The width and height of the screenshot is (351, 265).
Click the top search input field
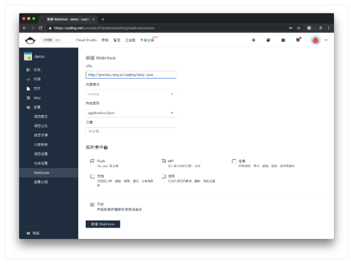[62, 40]
